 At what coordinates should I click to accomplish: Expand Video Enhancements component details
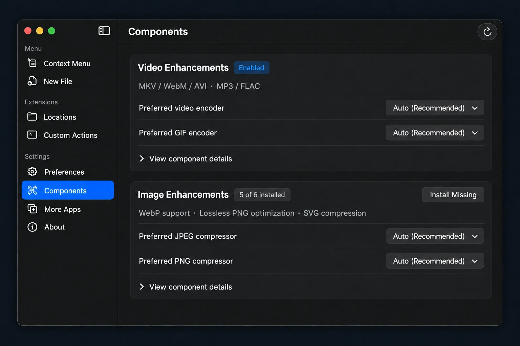pyautogui.click(x=186, y=159)
